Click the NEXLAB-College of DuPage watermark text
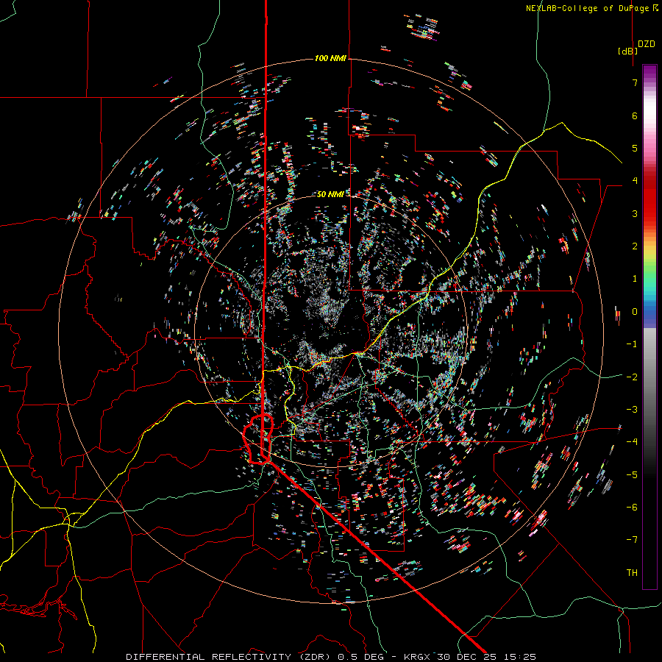Viewport: 662px width, 662px height. pyautogui.click(x=592, y=8)
